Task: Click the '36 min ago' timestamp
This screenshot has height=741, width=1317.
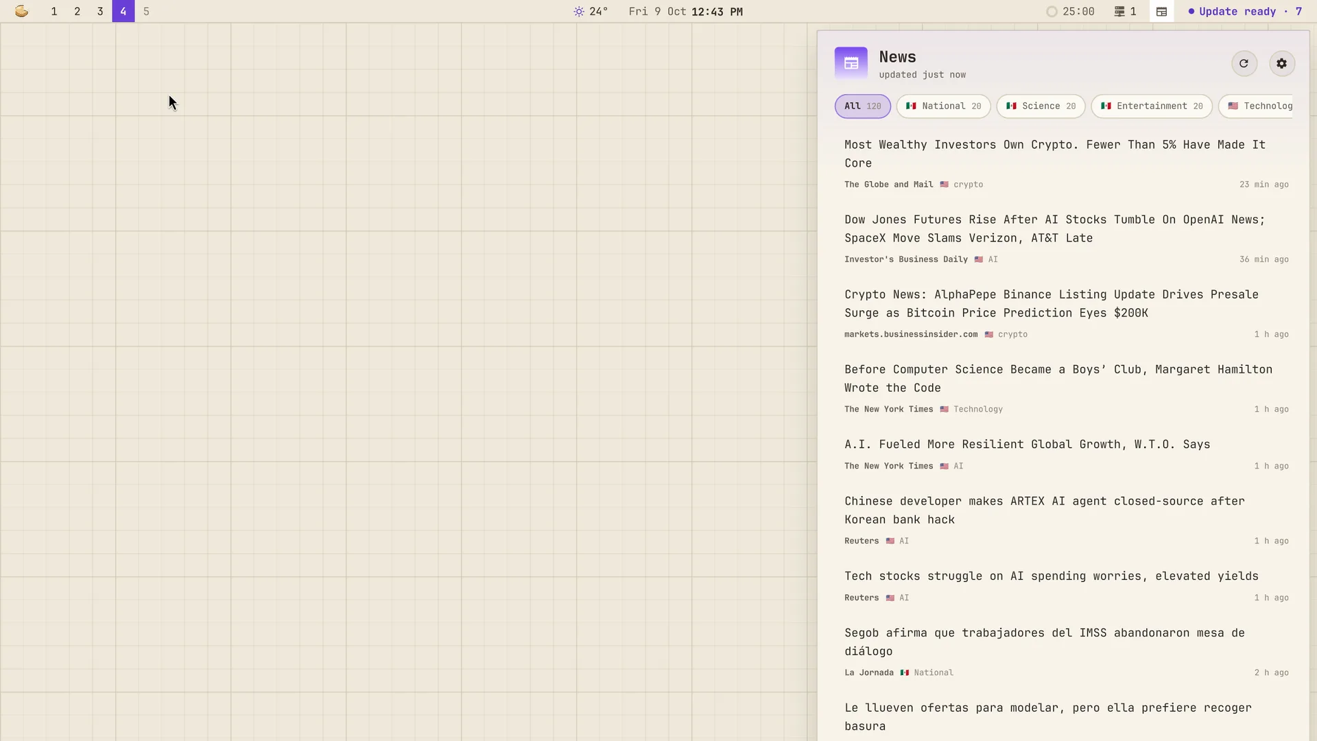Action: (x=1263, y=259)
